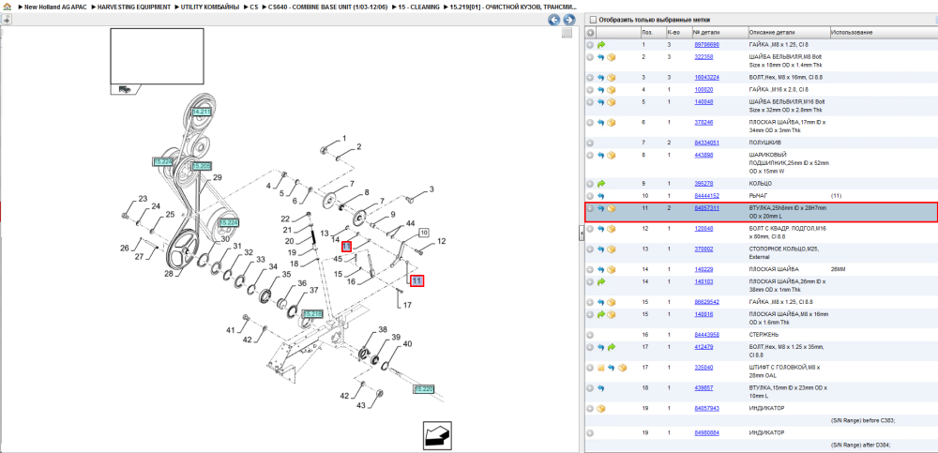Click 'СТЕРЖЕНЬ' description text

coord(764,335)
